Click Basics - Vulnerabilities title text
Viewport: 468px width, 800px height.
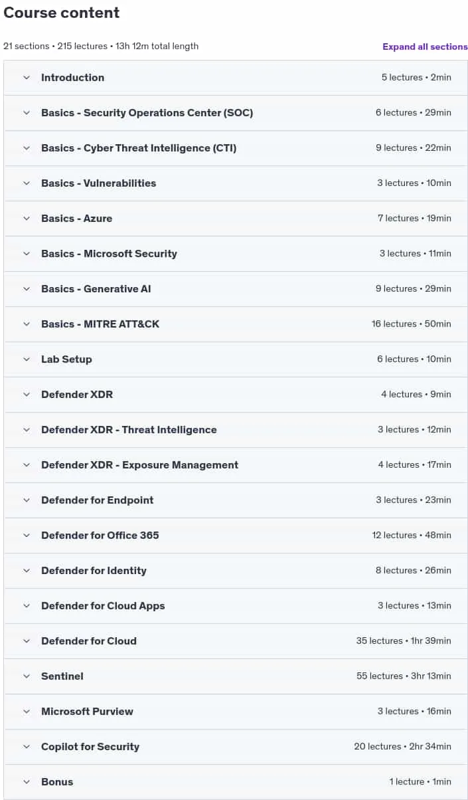pos(98,183)
